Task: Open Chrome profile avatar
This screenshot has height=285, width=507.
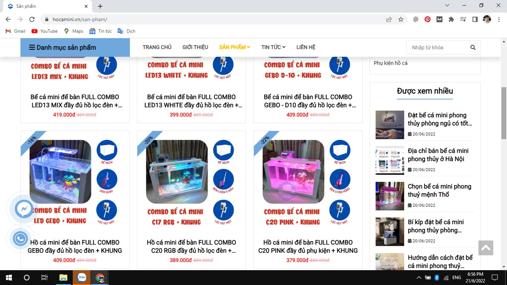Action: pos(487,19)
